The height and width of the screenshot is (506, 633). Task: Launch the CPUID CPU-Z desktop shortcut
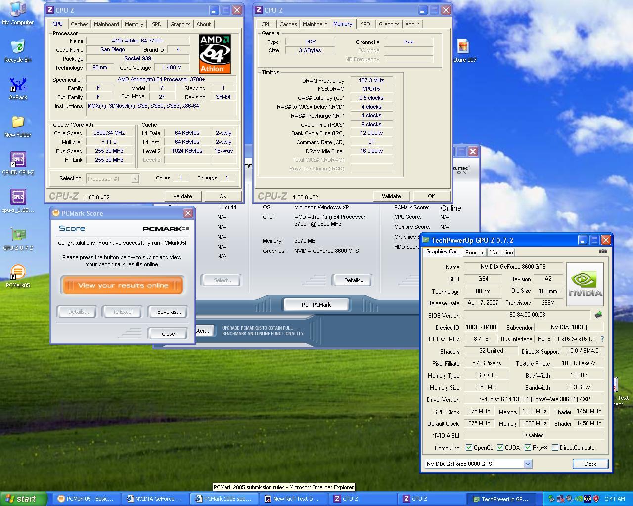pyautogui.click(x=18, y=164)
